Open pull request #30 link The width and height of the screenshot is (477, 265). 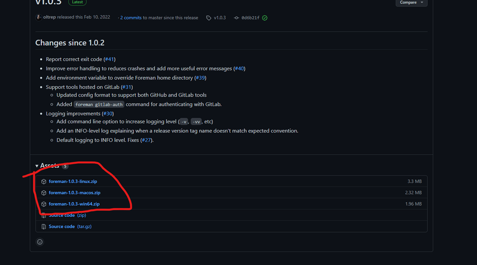coord(108,114)
